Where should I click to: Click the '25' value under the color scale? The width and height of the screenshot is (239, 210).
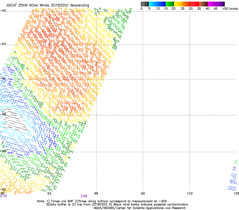[x=182, y=8]
